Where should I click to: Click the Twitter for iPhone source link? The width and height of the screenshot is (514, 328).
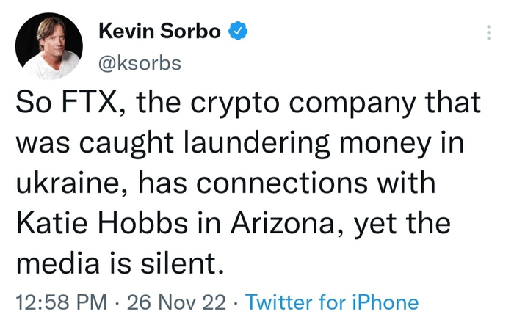click(331, 302)
